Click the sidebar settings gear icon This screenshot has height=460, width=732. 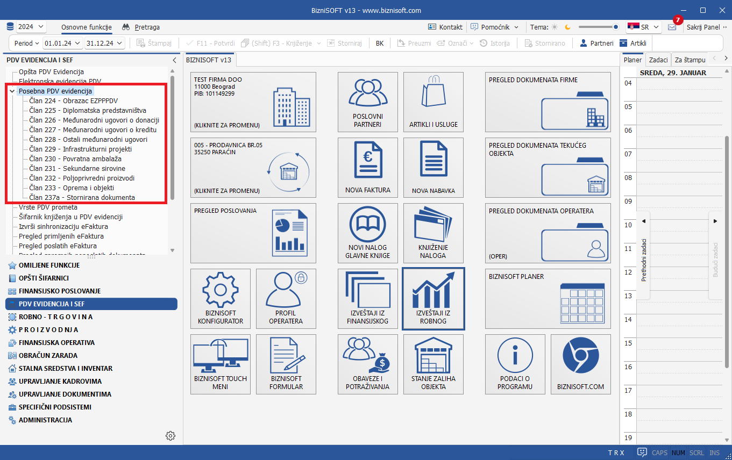click(170, 436)
